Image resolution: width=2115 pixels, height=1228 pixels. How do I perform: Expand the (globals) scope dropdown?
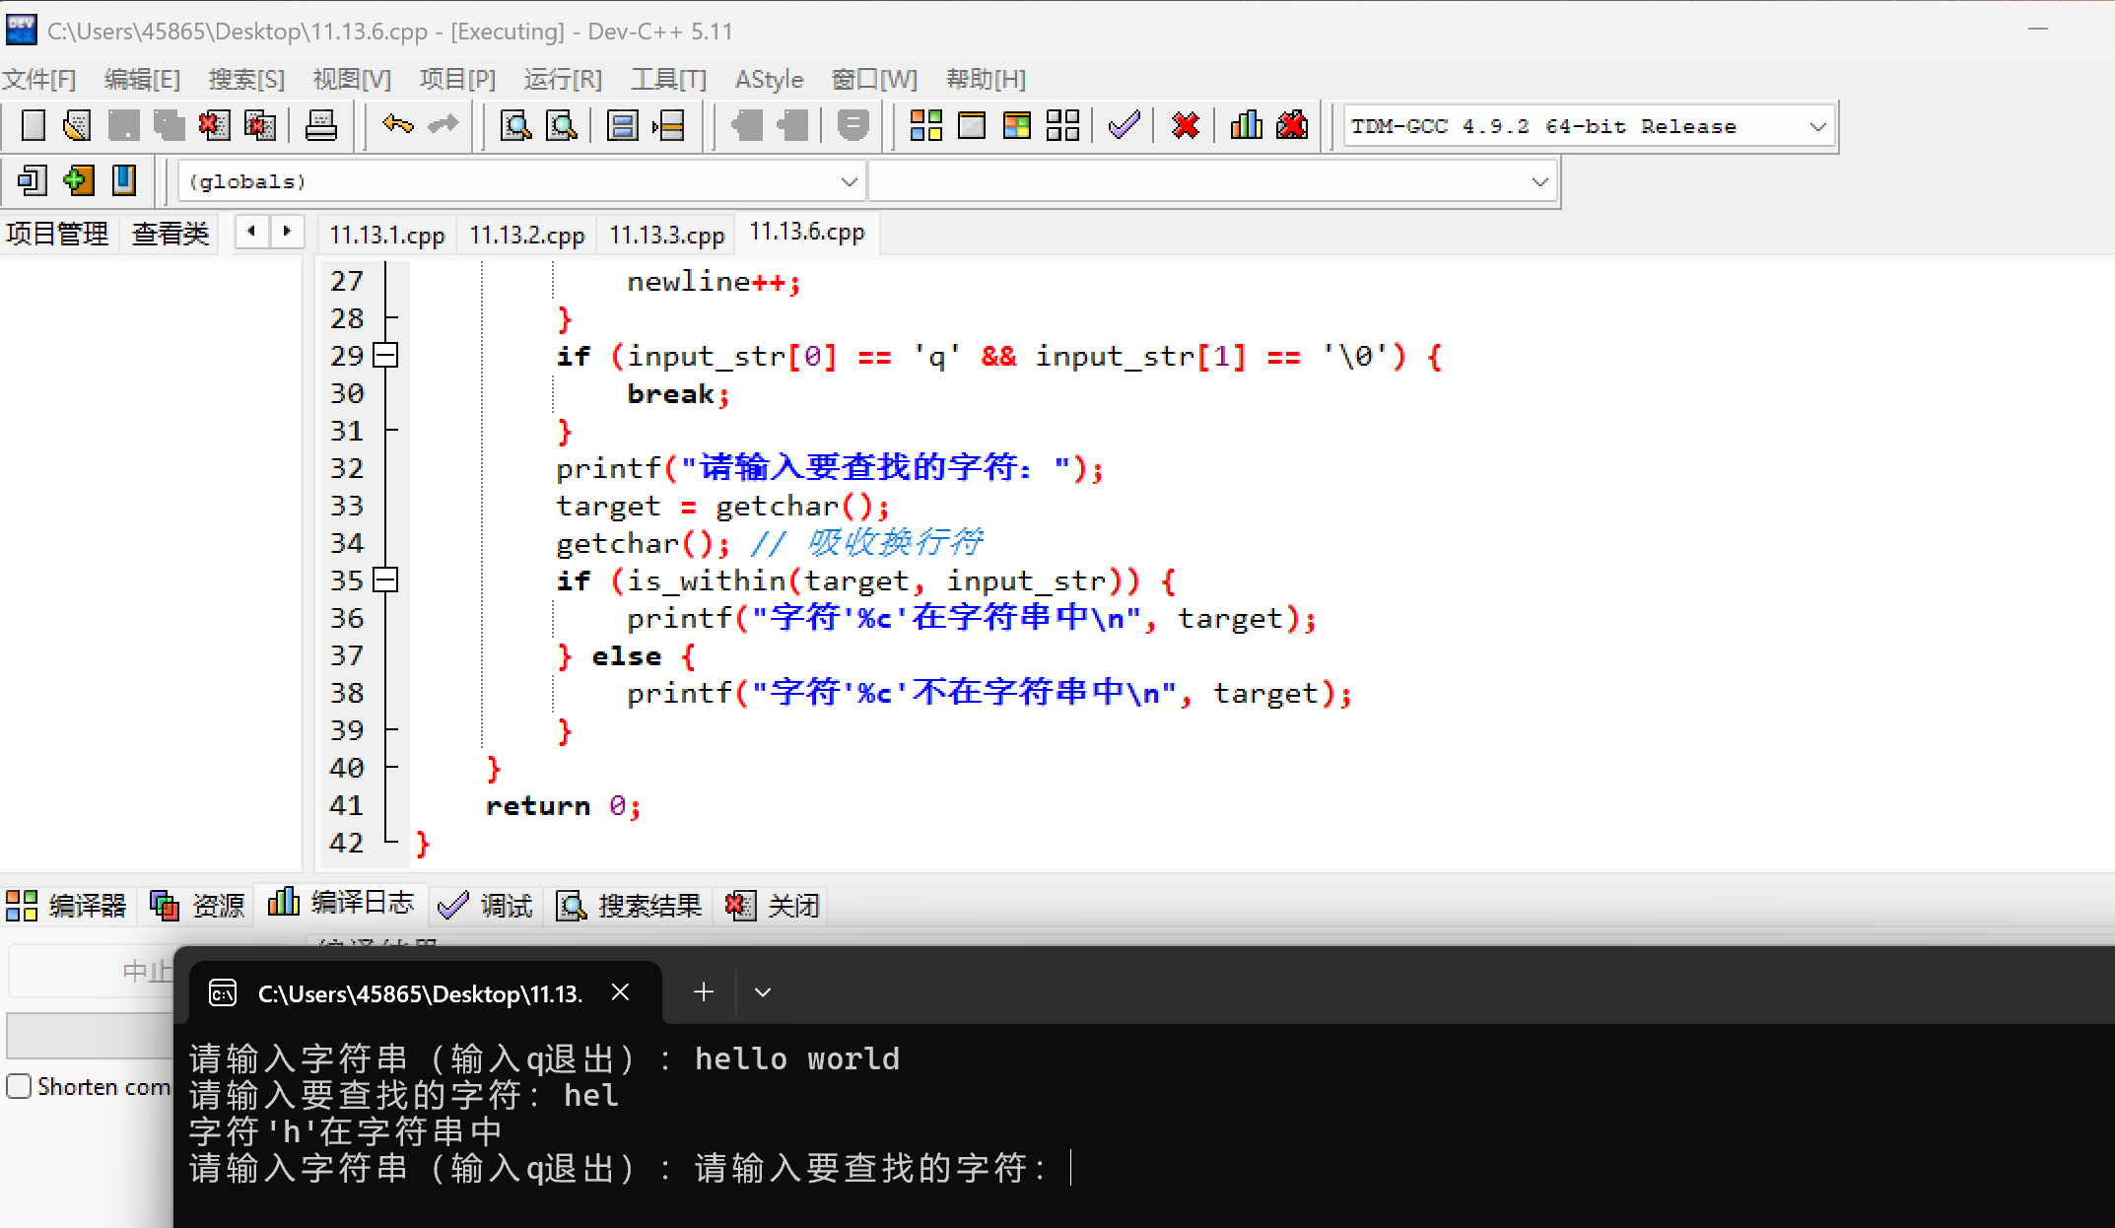[x=849, y=182]
